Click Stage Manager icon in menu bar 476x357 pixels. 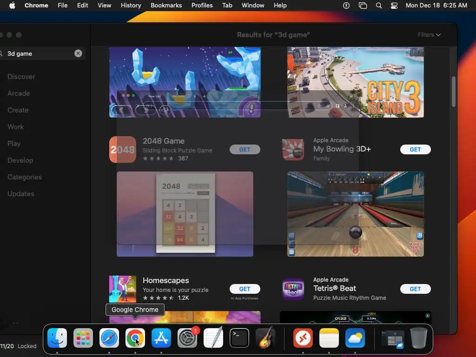pos(363,6)
